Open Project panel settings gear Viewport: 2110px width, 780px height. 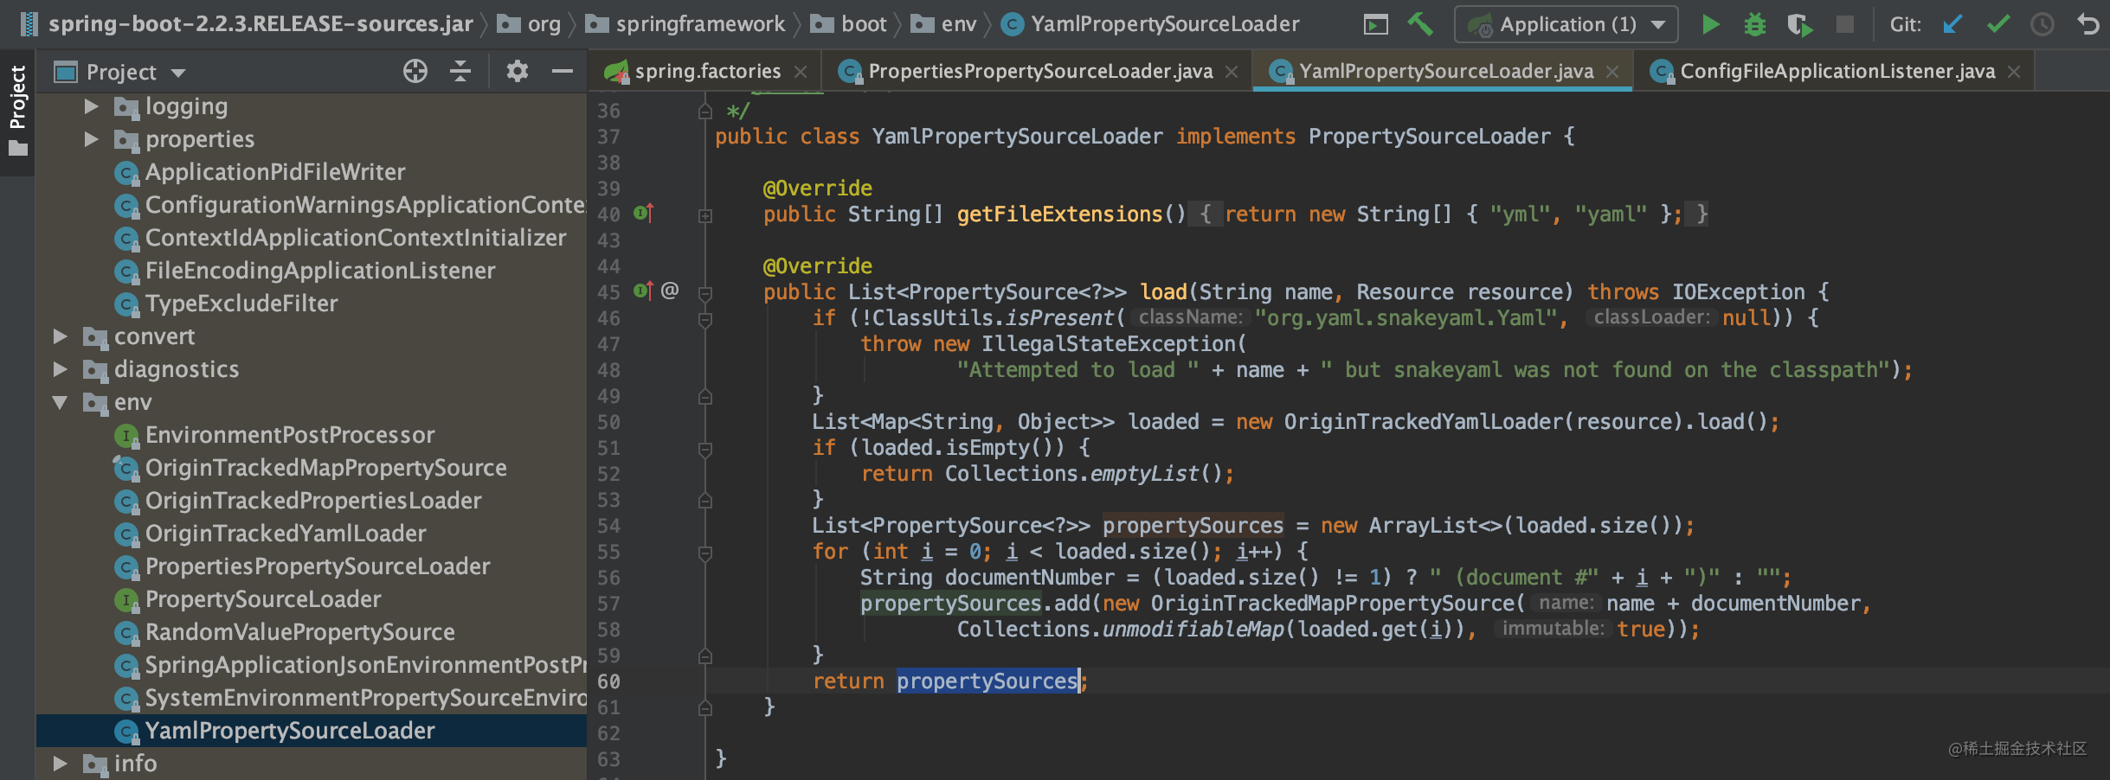pyautogui.click(x=518, y=71)
